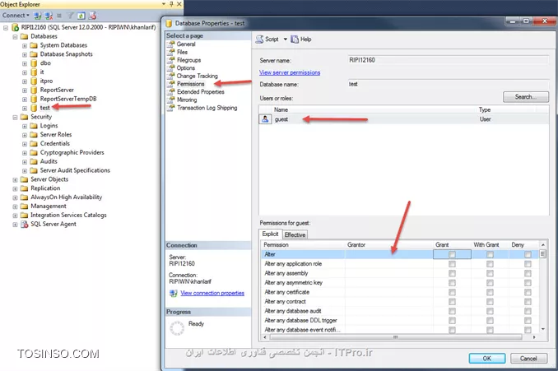Click the SQL Server Agent icon
The image size is (558, 371).
click(25, 224)
